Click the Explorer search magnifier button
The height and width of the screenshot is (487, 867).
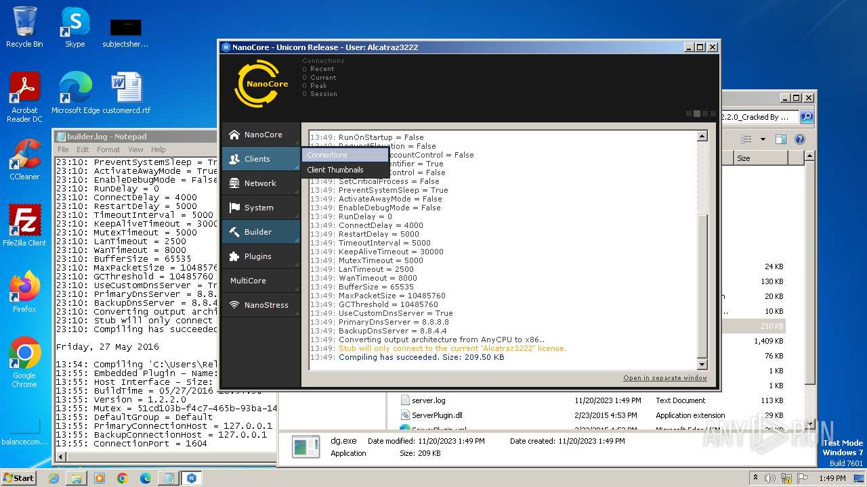(x=806, y=117)
